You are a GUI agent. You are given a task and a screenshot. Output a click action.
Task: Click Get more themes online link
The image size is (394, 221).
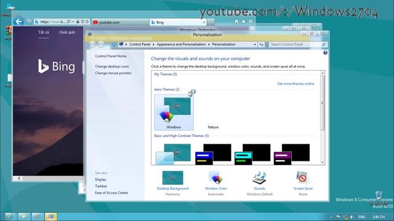(x=295, y=83)
